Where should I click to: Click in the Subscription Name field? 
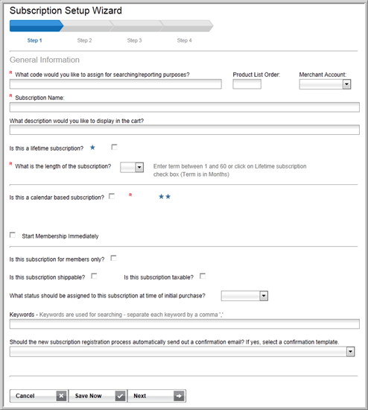tap(185, 107)
